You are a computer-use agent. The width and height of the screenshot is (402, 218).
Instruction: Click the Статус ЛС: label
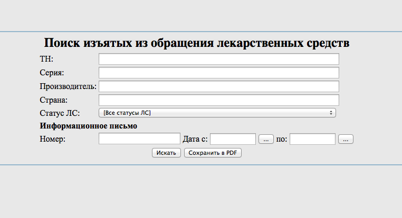click(x=60, y=113)
